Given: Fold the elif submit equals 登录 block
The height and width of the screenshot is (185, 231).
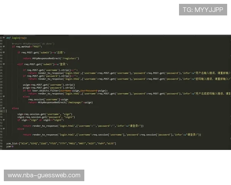Looking at the screenshot, I should click(4, 64).
